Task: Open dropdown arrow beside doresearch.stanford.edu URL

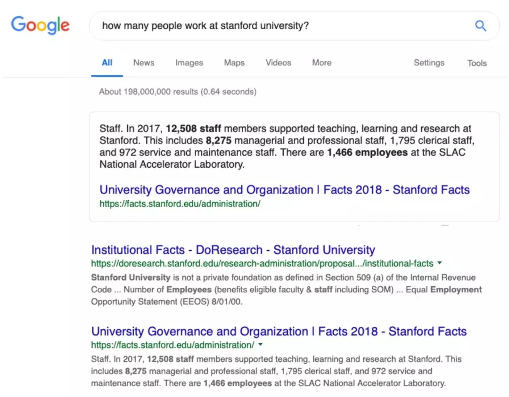Action: click(440, 263)
